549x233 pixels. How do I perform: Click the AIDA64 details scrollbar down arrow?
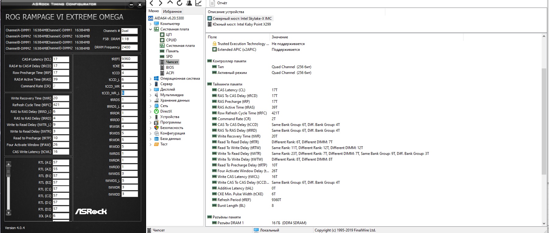click(544, 224)
